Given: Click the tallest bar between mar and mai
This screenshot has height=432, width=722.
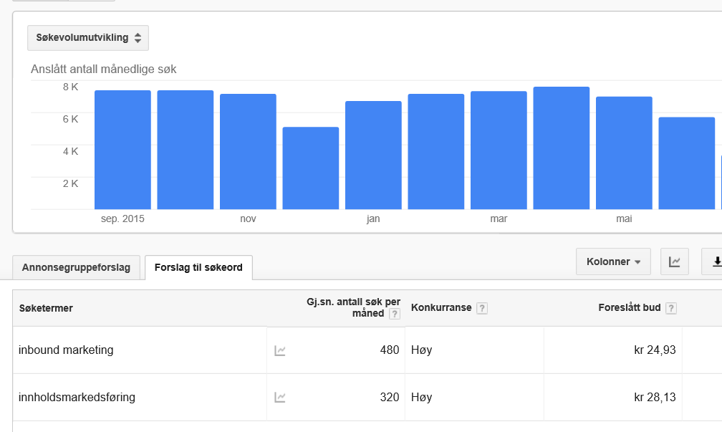Looking at the screenshot, I should pos(562,148).
